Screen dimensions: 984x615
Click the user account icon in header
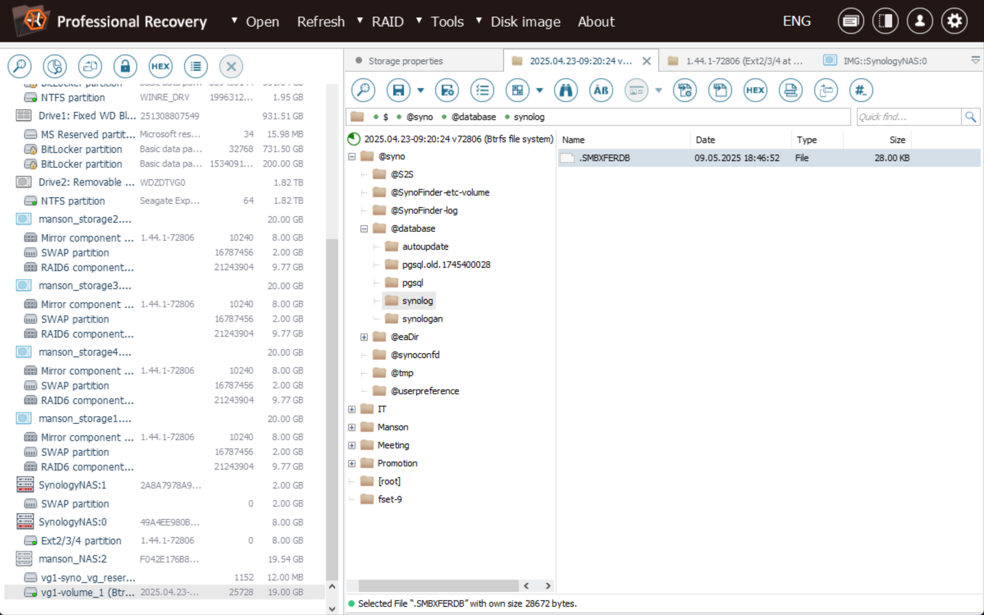(919, 21)
